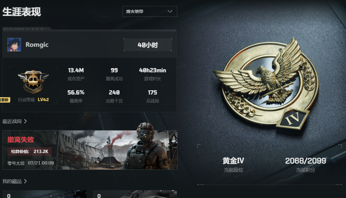Expand the dropdown chevron arrow

[x=170, y=11]
